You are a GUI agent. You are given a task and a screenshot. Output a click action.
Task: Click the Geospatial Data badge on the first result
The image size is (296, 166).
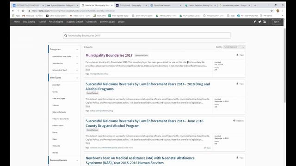pos(142,55)
